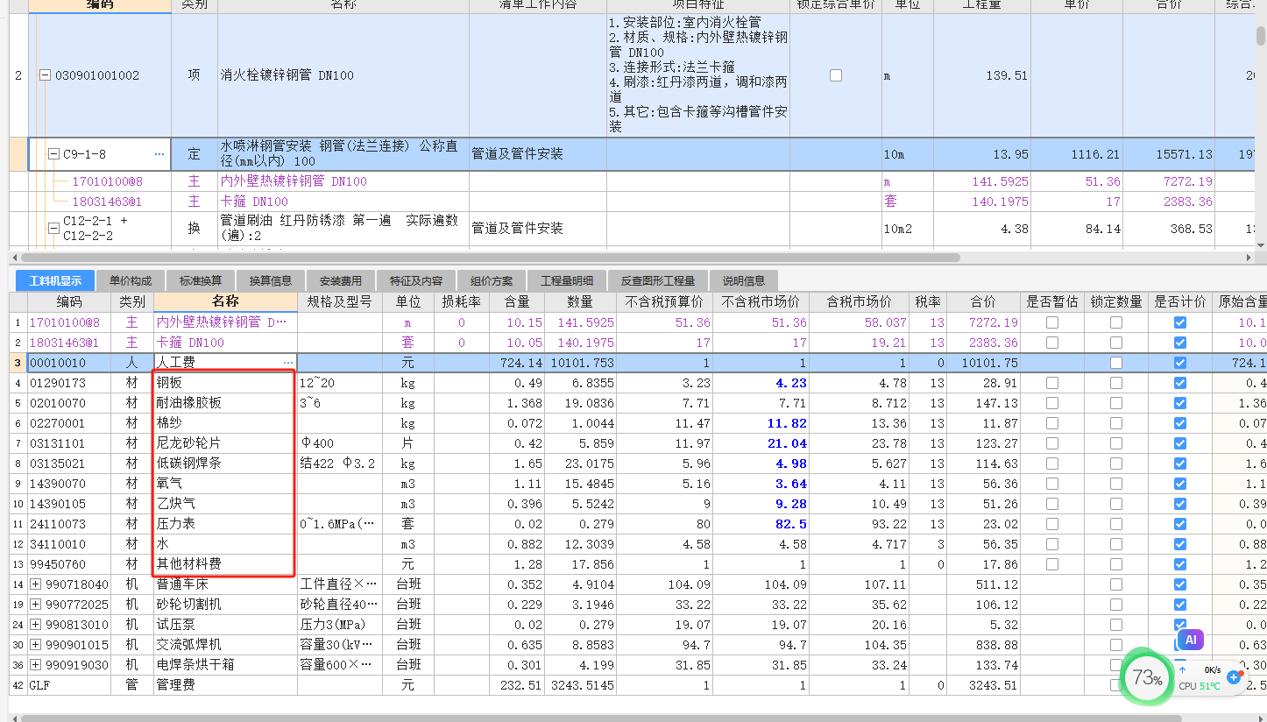The image size is (1267, 722).
Task: Check 锁定数量 for the 卡箍 DN100 row
Action: coord(1116,343)
